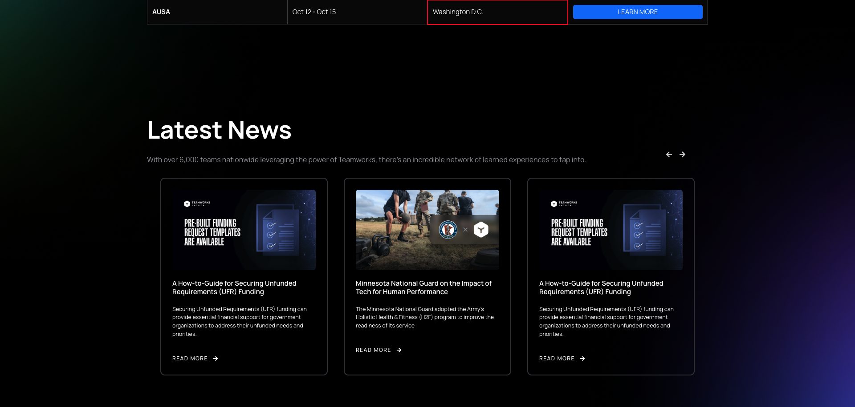Click the Minnesota National Guard article thumbnail
The width and height of the screenshot is (855, 407).
coord(427,230)
